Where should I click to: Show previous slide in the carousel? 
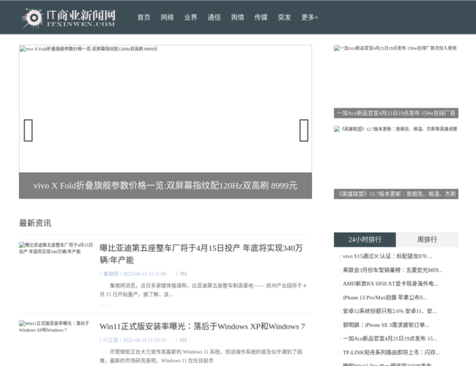point(29,130)
